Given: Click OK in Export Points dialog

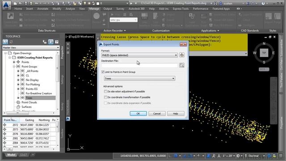Looking at the screenshot, I should (138, 114).
